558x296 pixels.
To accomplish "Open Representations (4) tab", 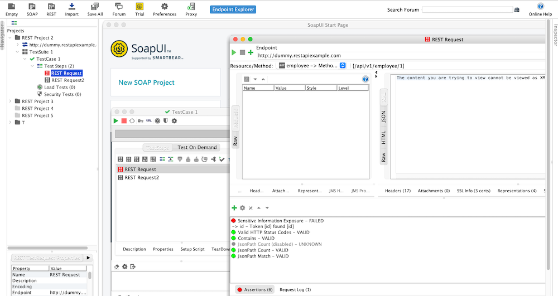I will [517, 191].
